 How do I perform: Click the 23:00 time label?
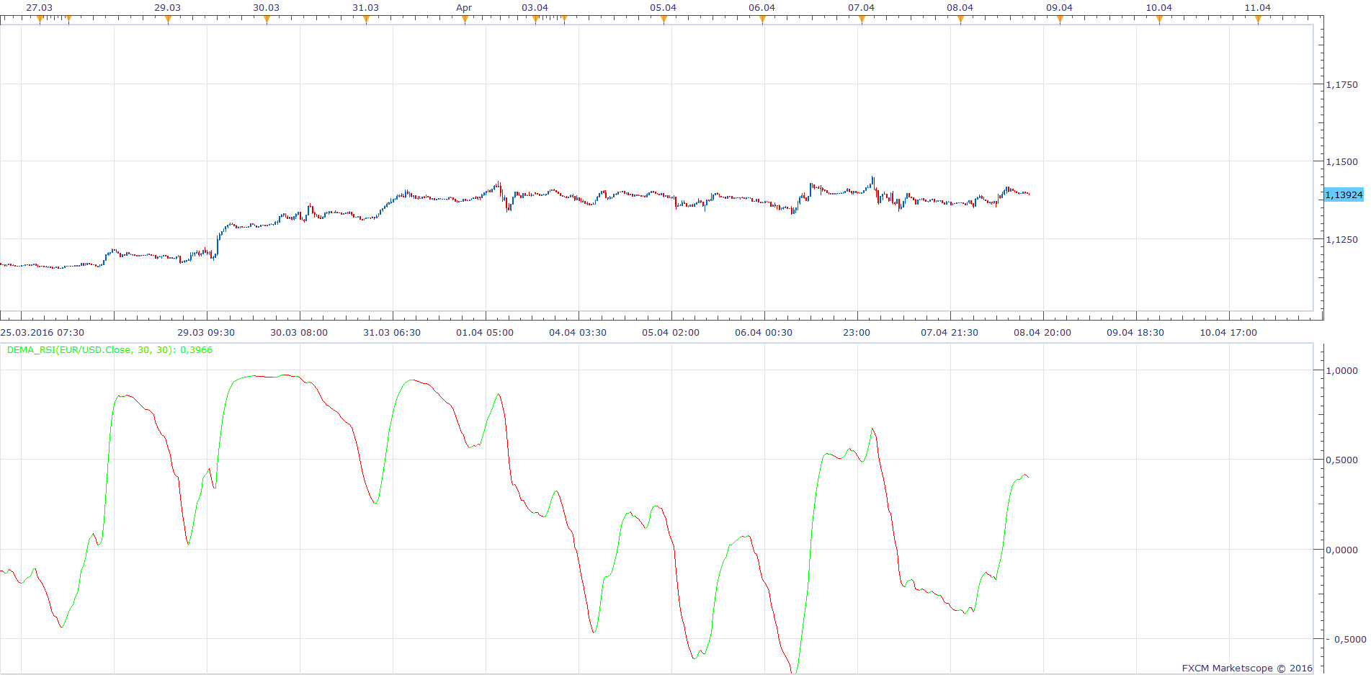[x=857, y=333]
